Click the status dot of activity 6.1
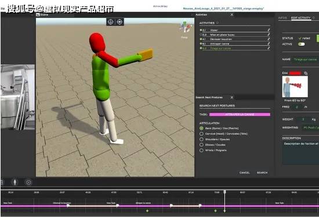This screenshot has height=217, width=319. click(201, 43)
